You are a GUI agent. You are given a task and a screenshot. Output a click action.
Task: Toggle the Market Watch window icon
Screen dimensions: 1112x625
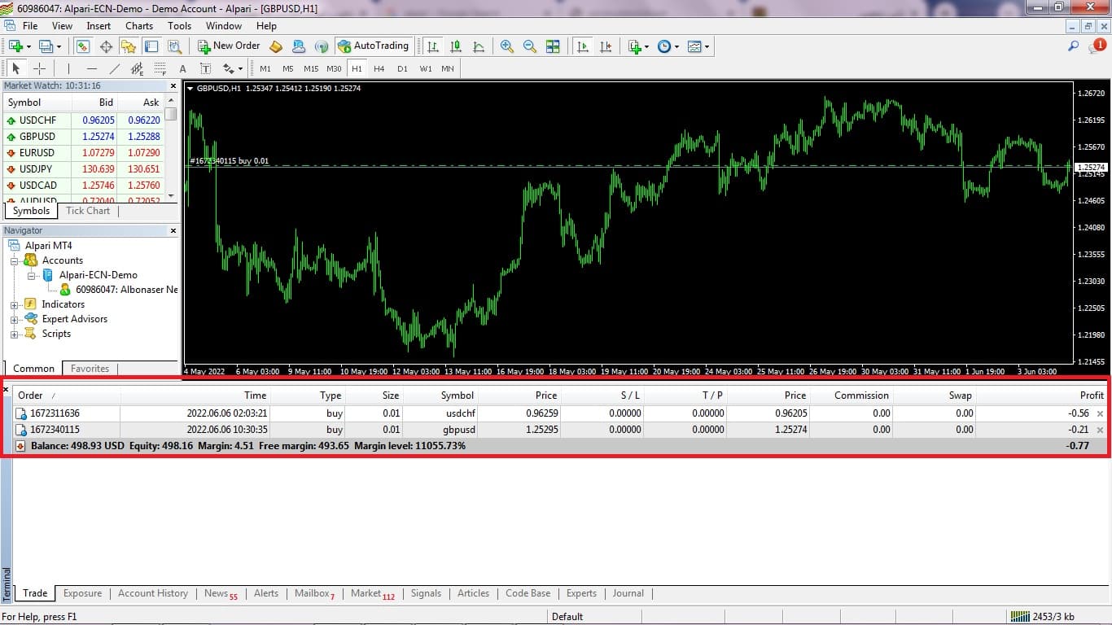click(x=83, y=46)
